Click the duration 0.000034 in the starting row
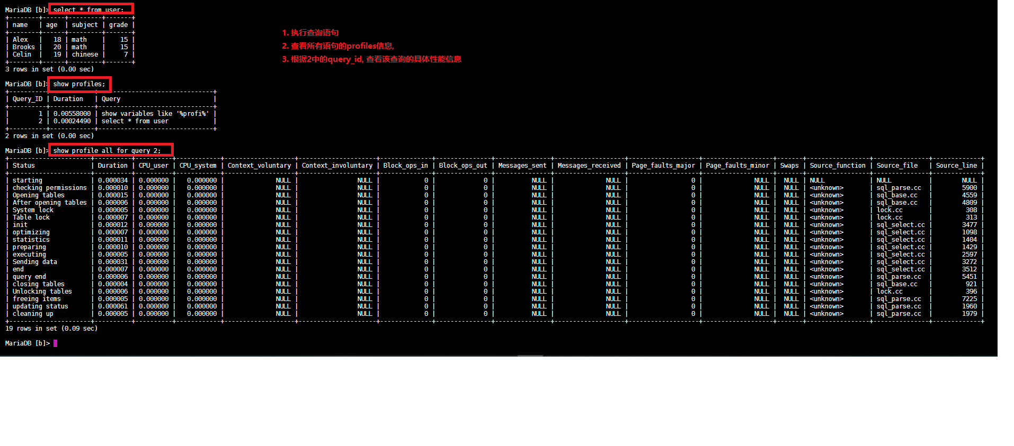 113,180
